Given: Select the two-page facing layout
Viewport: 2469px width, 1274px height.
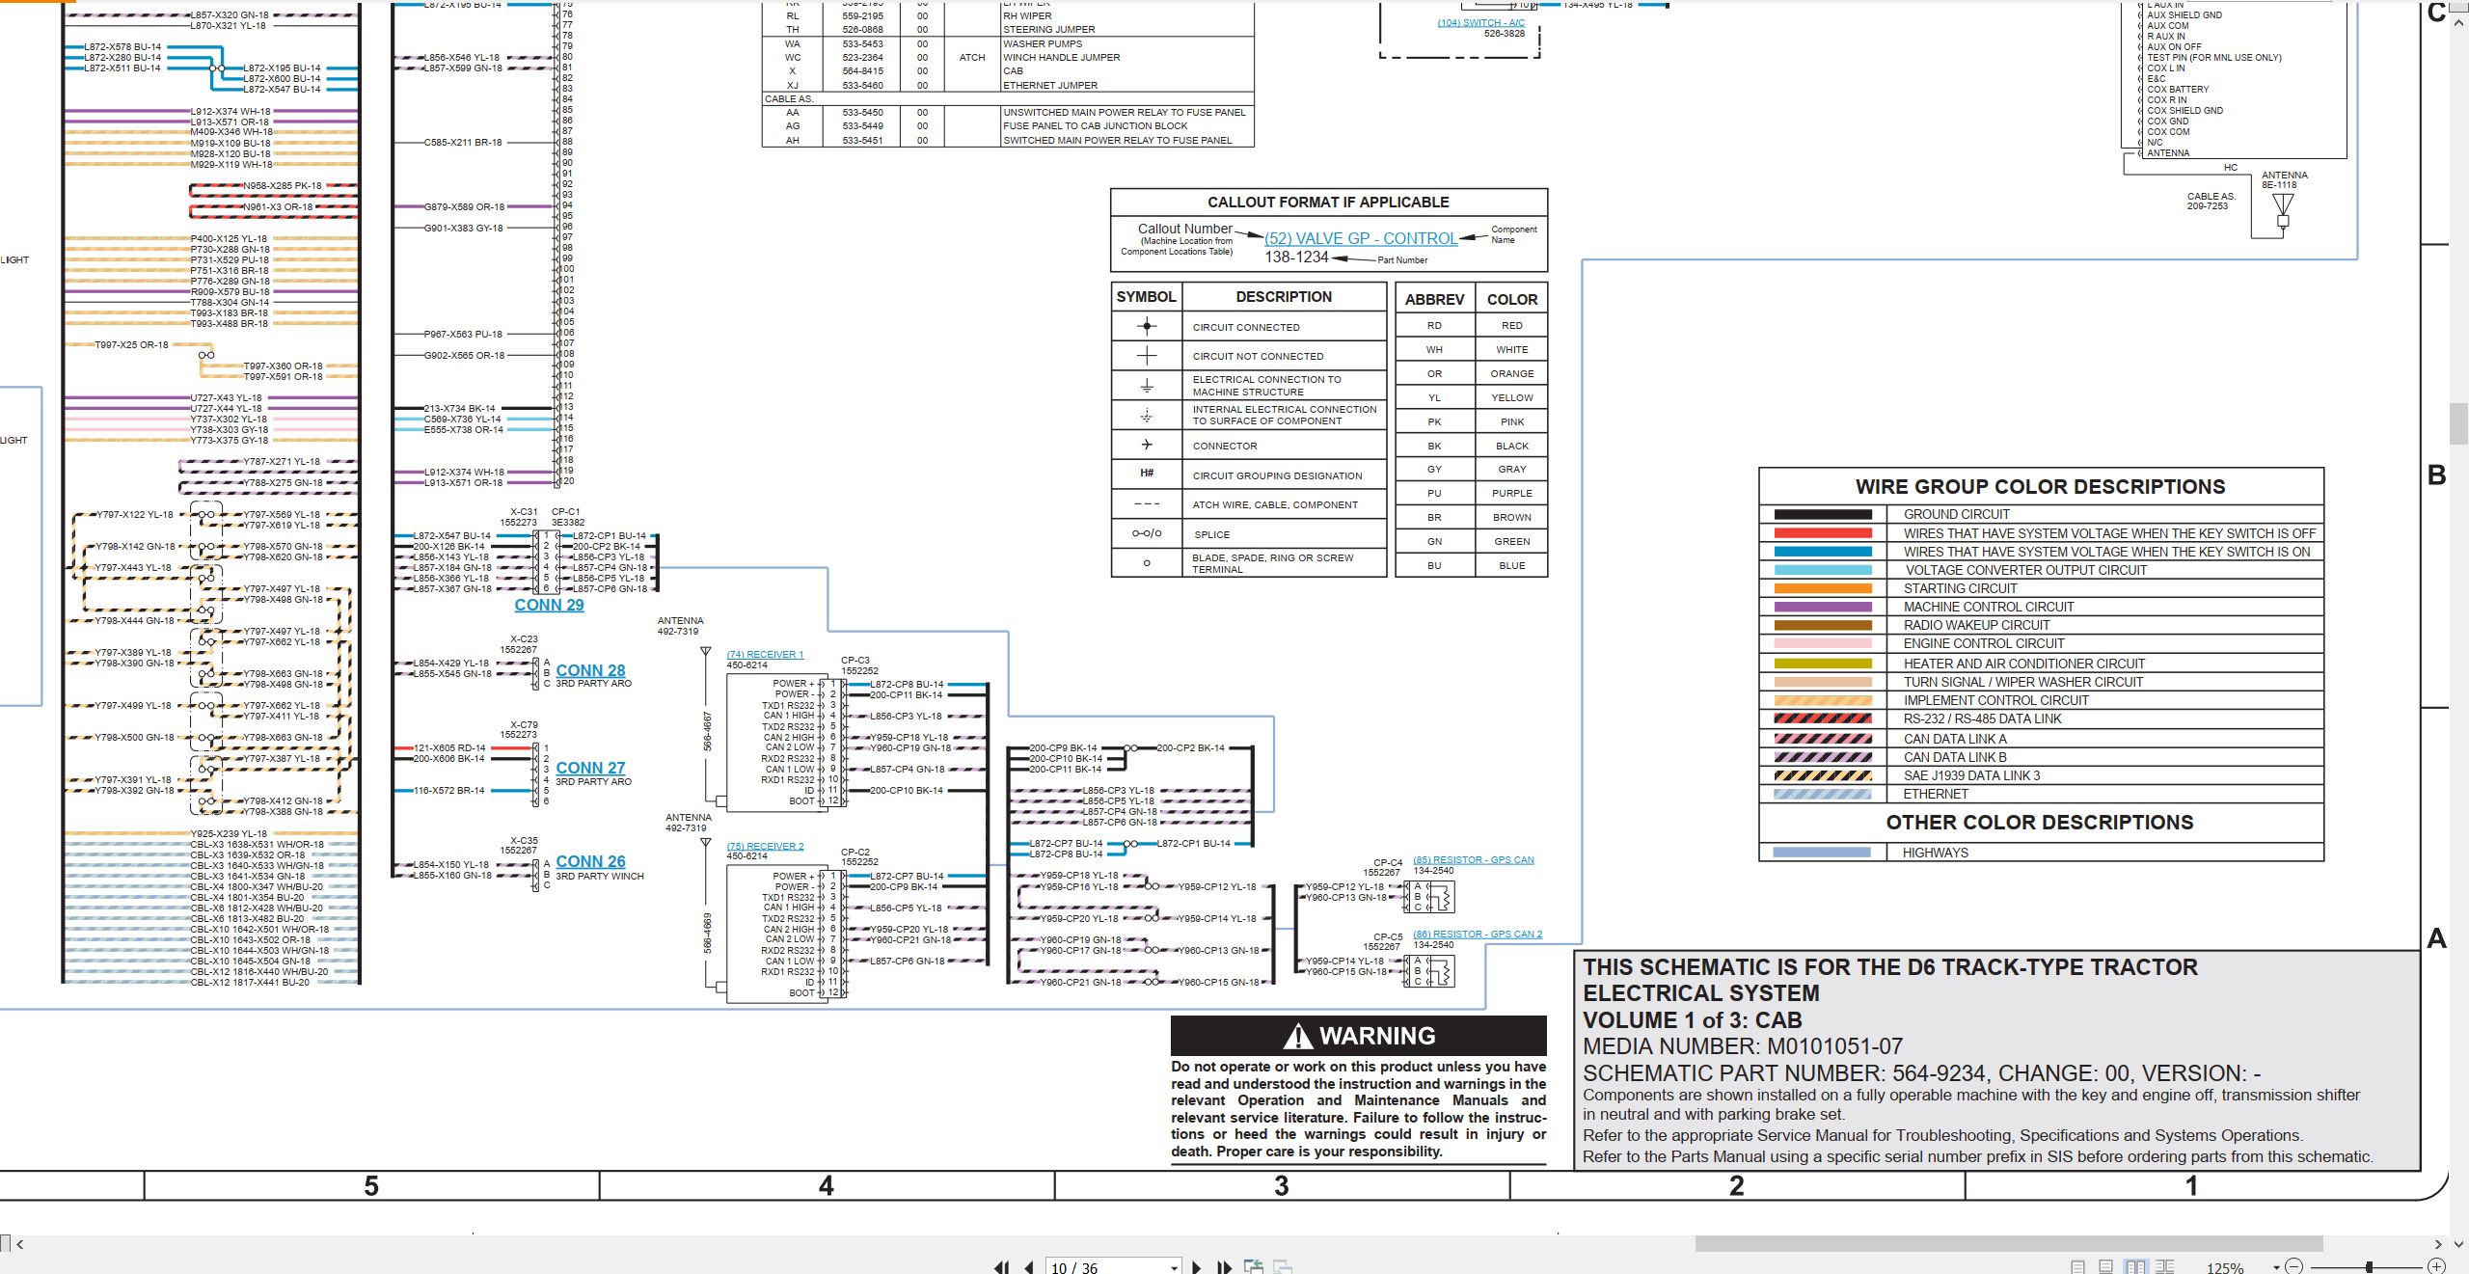Looking at the screenshot, I should point(2135,1267).
